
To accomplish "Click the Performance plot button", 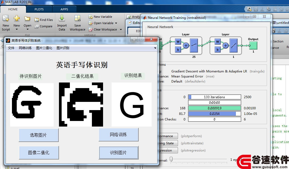I will (168, 136).
